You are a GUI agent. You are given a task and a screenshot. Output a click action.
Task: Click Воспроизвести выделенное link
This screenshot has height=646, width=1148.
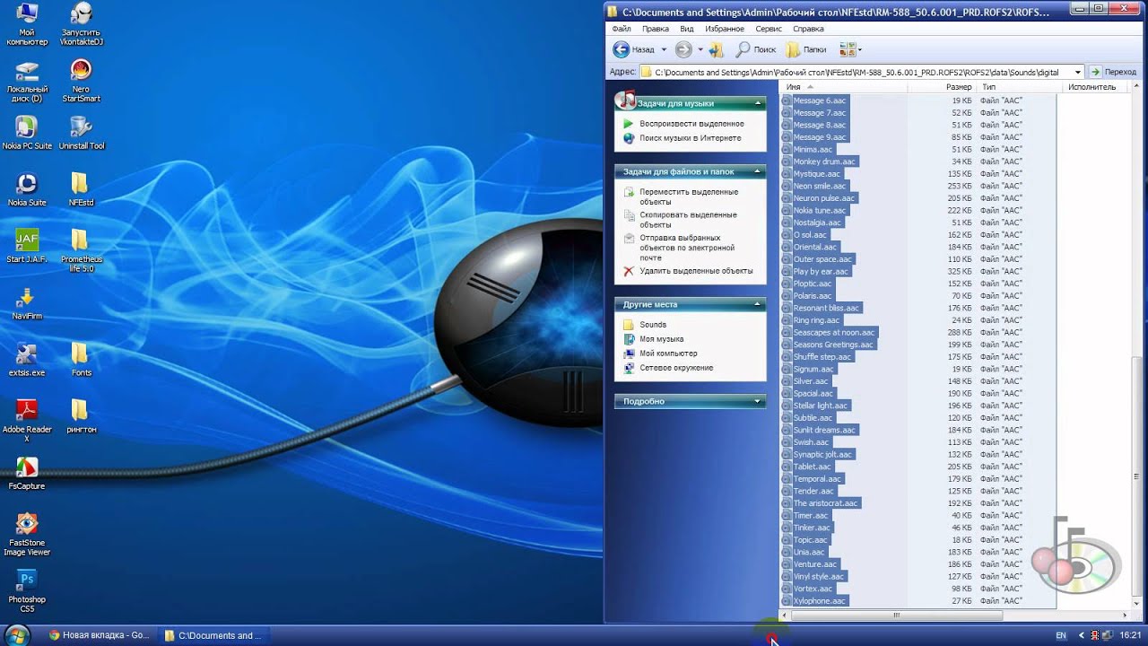coord(691,124)
